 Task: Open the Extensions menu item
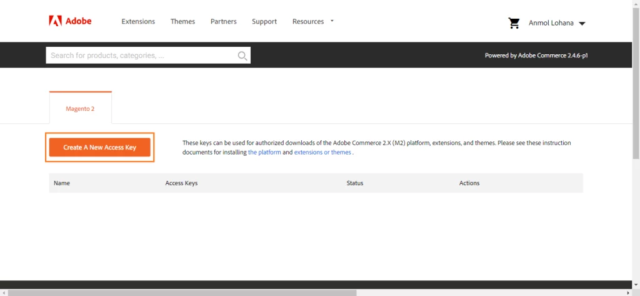(138, 22)
